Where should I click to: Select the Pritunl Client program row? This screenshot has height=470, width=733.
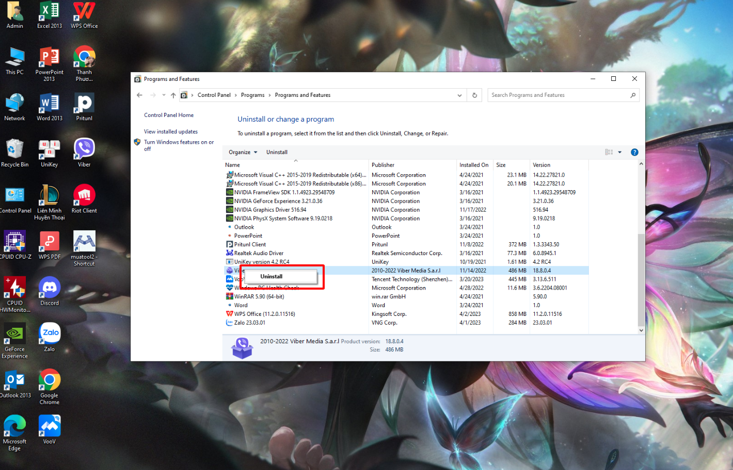click(x=406, y=244)
